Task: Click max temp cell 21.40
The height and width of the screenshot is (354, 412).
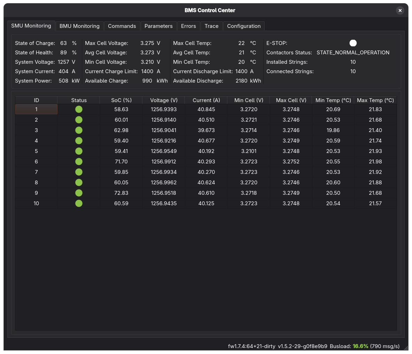Action: coord(375,130)
